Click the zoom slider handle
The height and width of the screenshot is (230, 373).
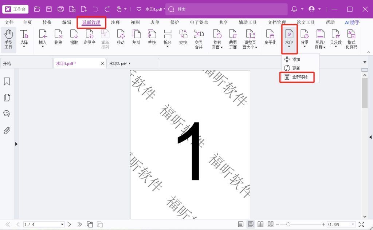288,224
